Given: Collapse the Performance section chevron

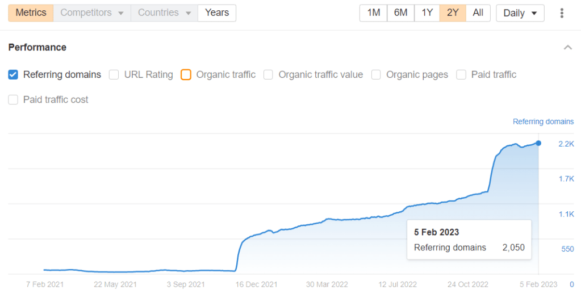Looking at the screenshot, I should point(567,48).
